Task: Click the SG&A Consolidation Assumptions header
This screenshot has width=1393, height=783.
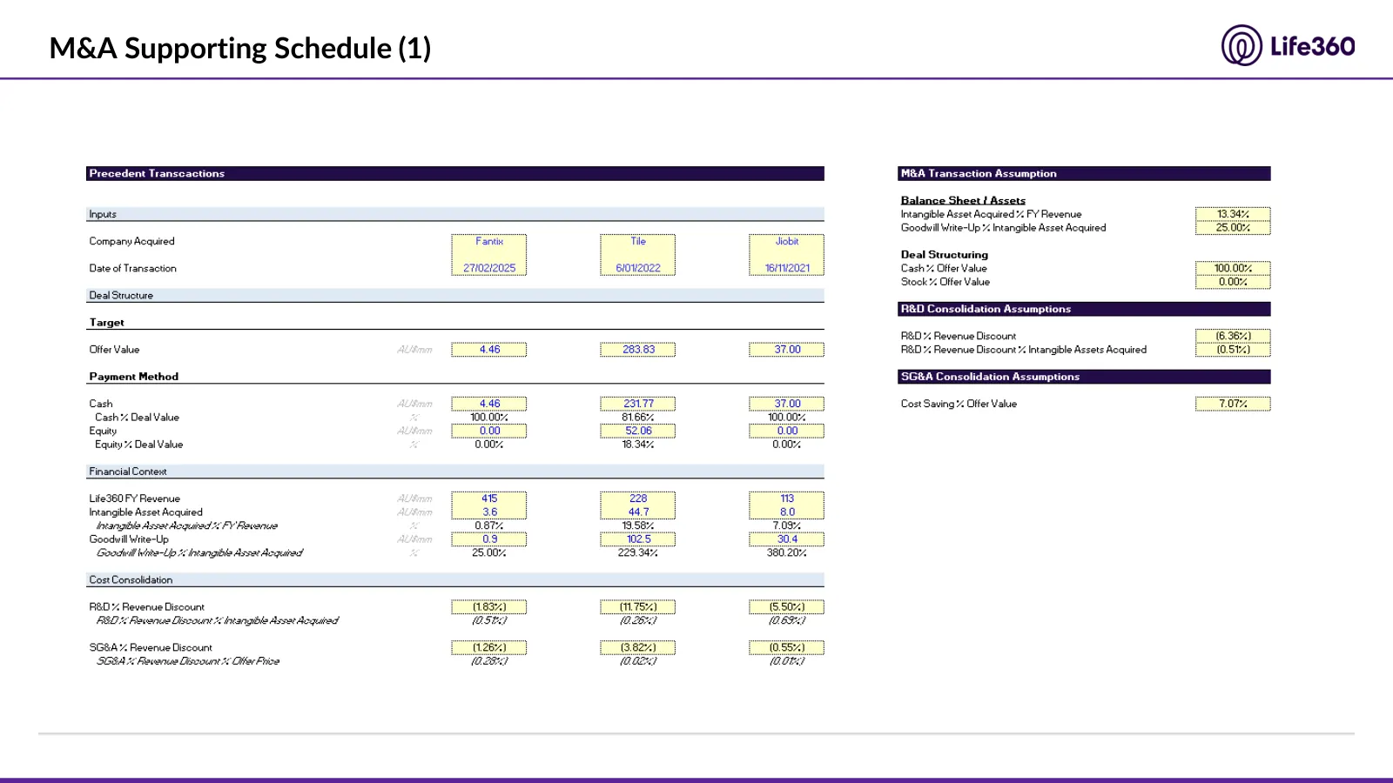Action: (x=1084, y=377)
